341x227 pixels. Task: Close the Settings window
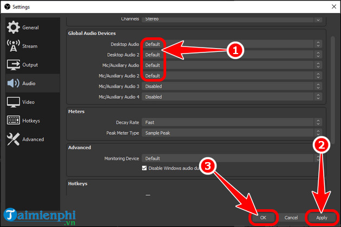[334, 6]
